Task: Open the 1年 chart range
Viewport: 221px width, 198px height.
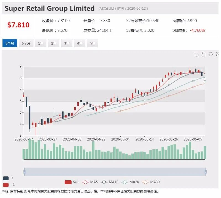Action: click(x=41, y=43)
